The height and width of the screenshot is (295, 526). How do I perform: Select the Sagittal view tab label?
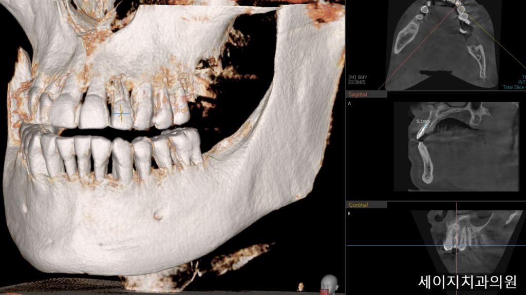[358, 95]
